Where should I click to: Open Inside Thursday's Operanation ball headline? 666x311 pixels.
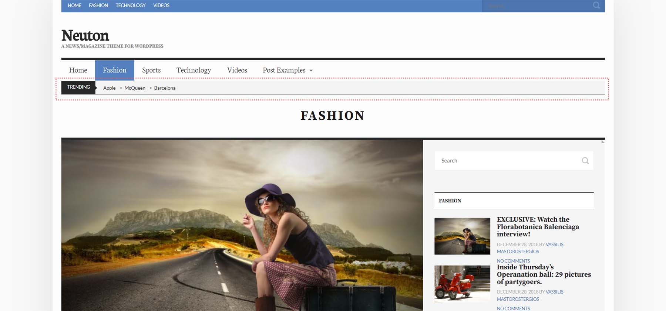point(544,274)
